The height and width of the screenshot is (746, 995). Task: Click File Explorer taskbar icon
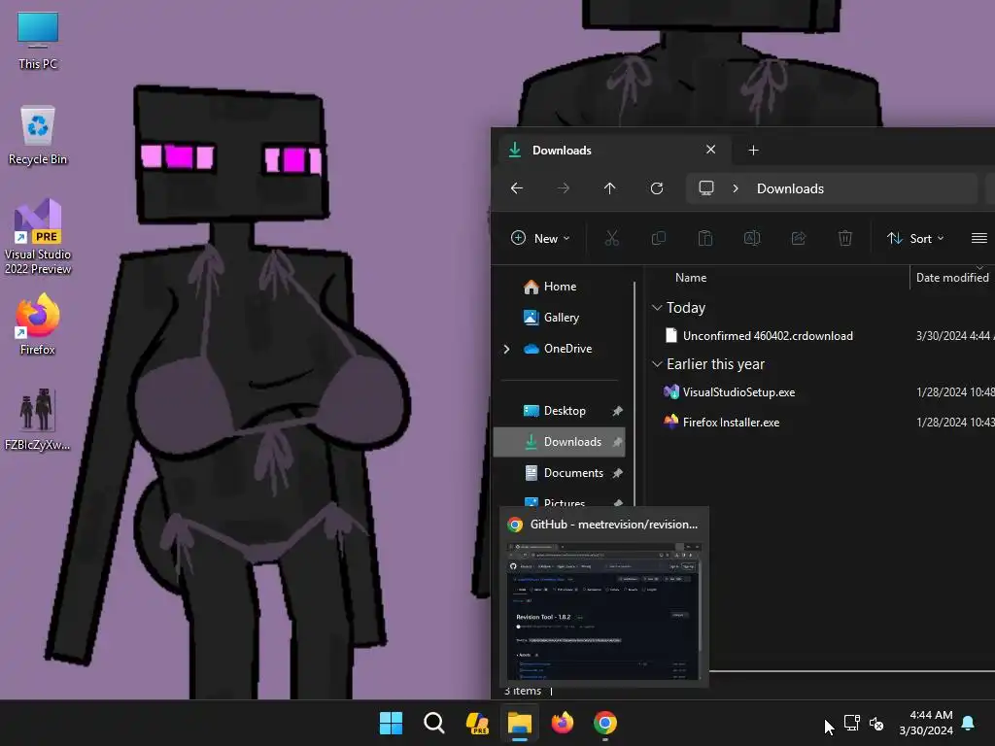click(520, 723)
